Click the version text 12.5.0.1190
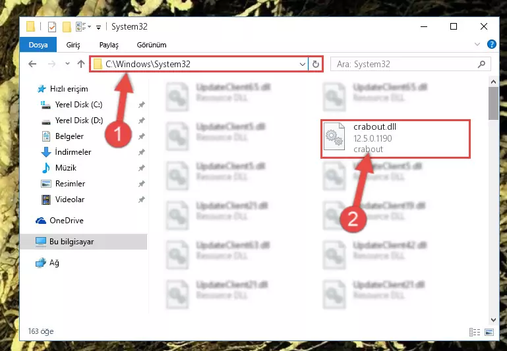The width and height of the screenshot is (507, 351). click(373, 138)
